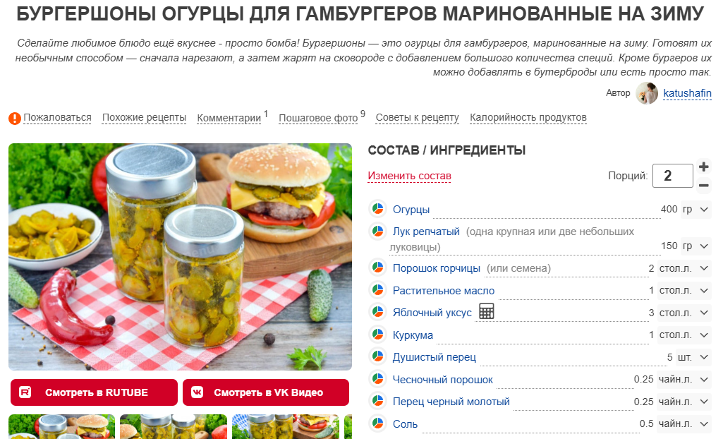
Task: Go to the Пошаговое фото section
Action: click(x=318, y=118)
